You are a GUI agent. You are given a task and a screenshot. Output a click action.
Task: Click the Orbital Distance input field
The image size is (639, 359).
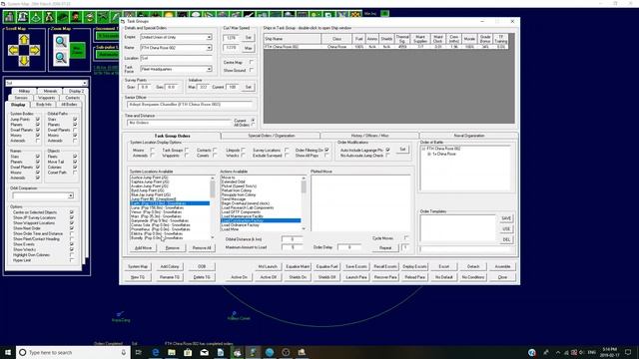tap(292, 239)
